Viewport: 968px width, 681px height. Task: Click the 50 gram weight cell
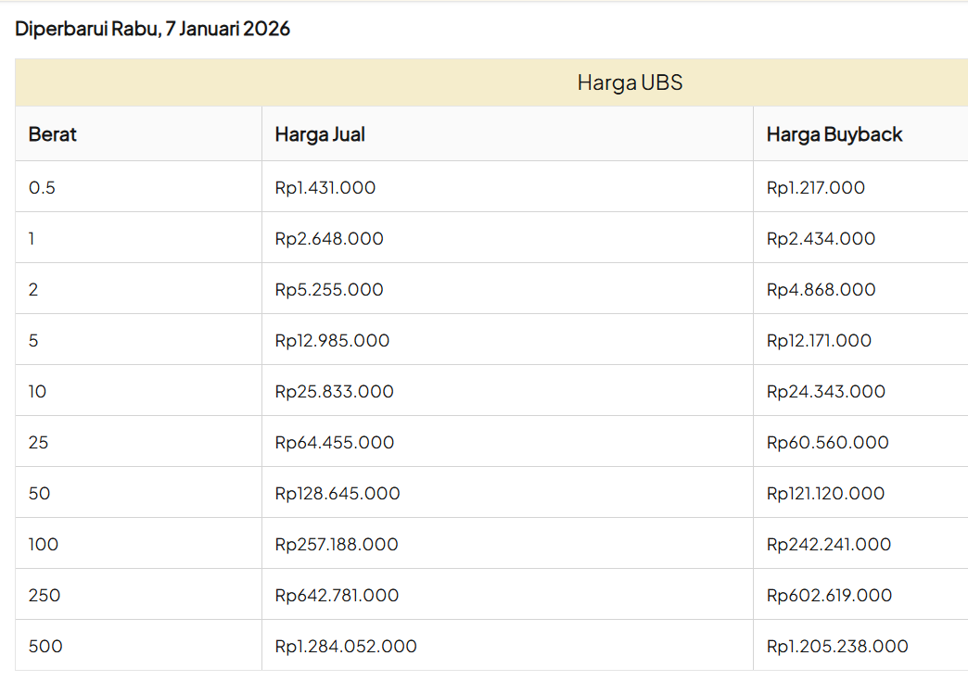[39, 494]
